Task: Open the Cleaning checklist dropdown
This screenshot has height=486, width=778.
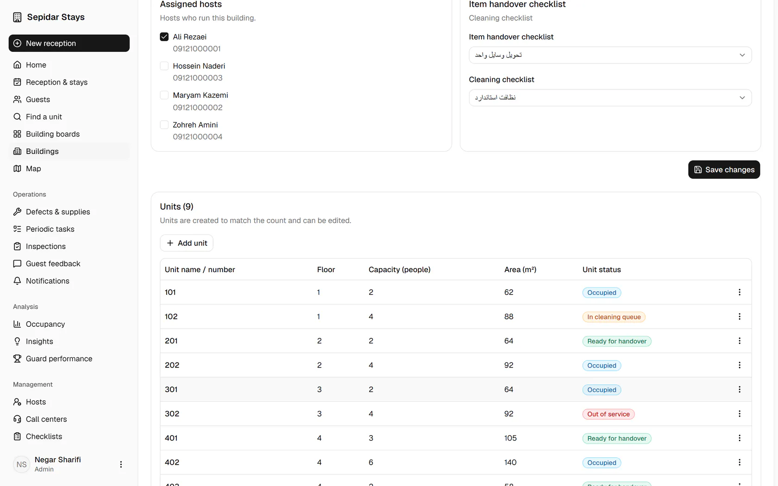Action: pyautogui.click(x=610, y=98)
